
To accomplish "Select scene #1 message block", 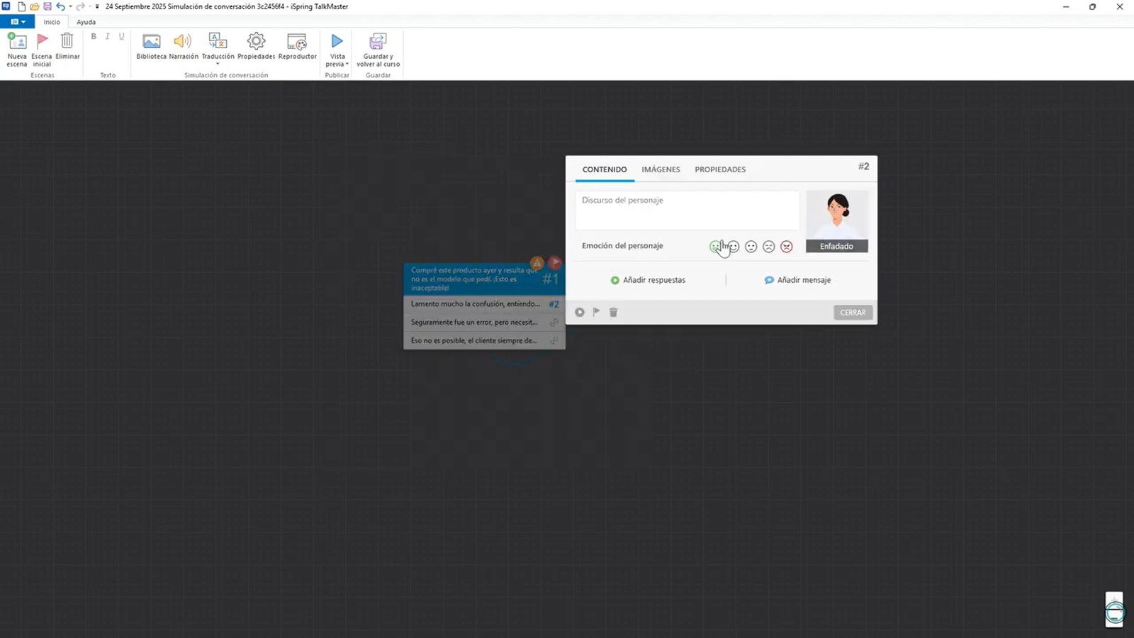I will tap(484, 279).
